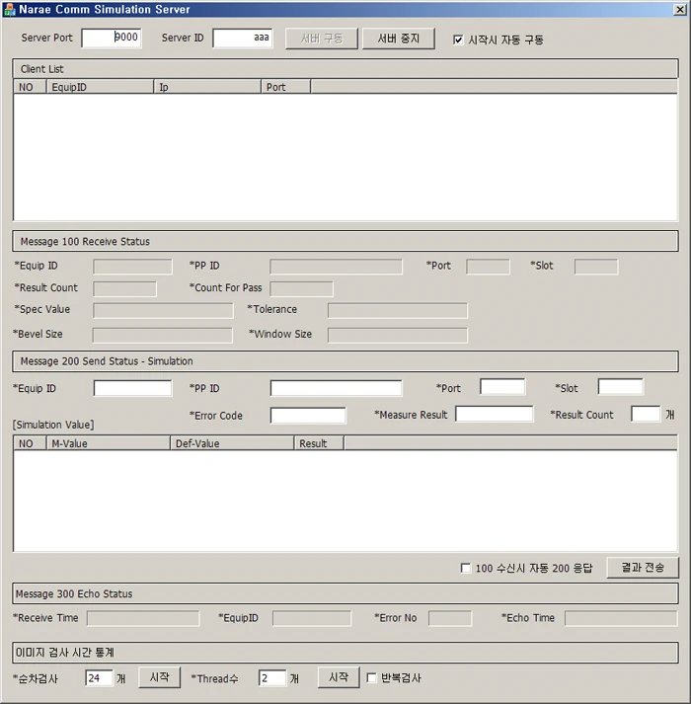Screen dimensions: 691x704
Task: Focus the Message 200 Result Count input
Action: [646, 414]
